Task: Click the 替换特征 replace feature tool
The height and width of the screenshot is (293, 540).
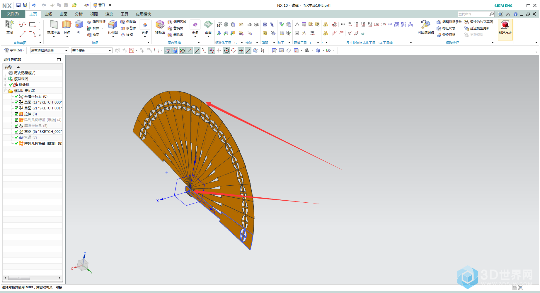Action: tap(446, 35)
